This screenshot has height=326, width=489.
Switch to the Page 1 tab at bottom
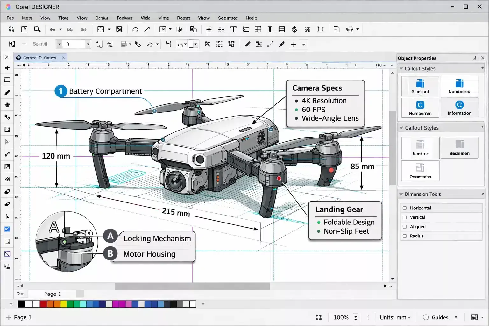coord(52,294)
